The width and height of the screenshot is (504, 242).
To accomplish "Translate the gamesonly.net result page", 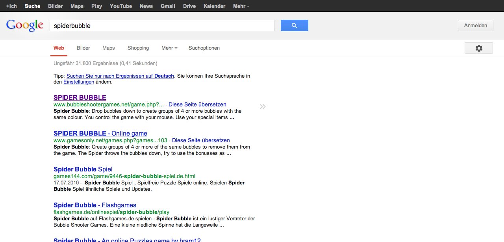I will click(x=201, y=140).
